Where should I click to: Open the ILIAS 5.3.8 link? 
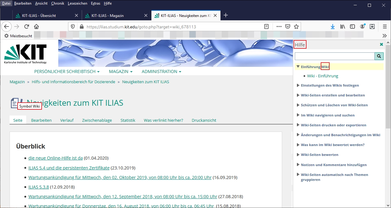pos(39,187)
